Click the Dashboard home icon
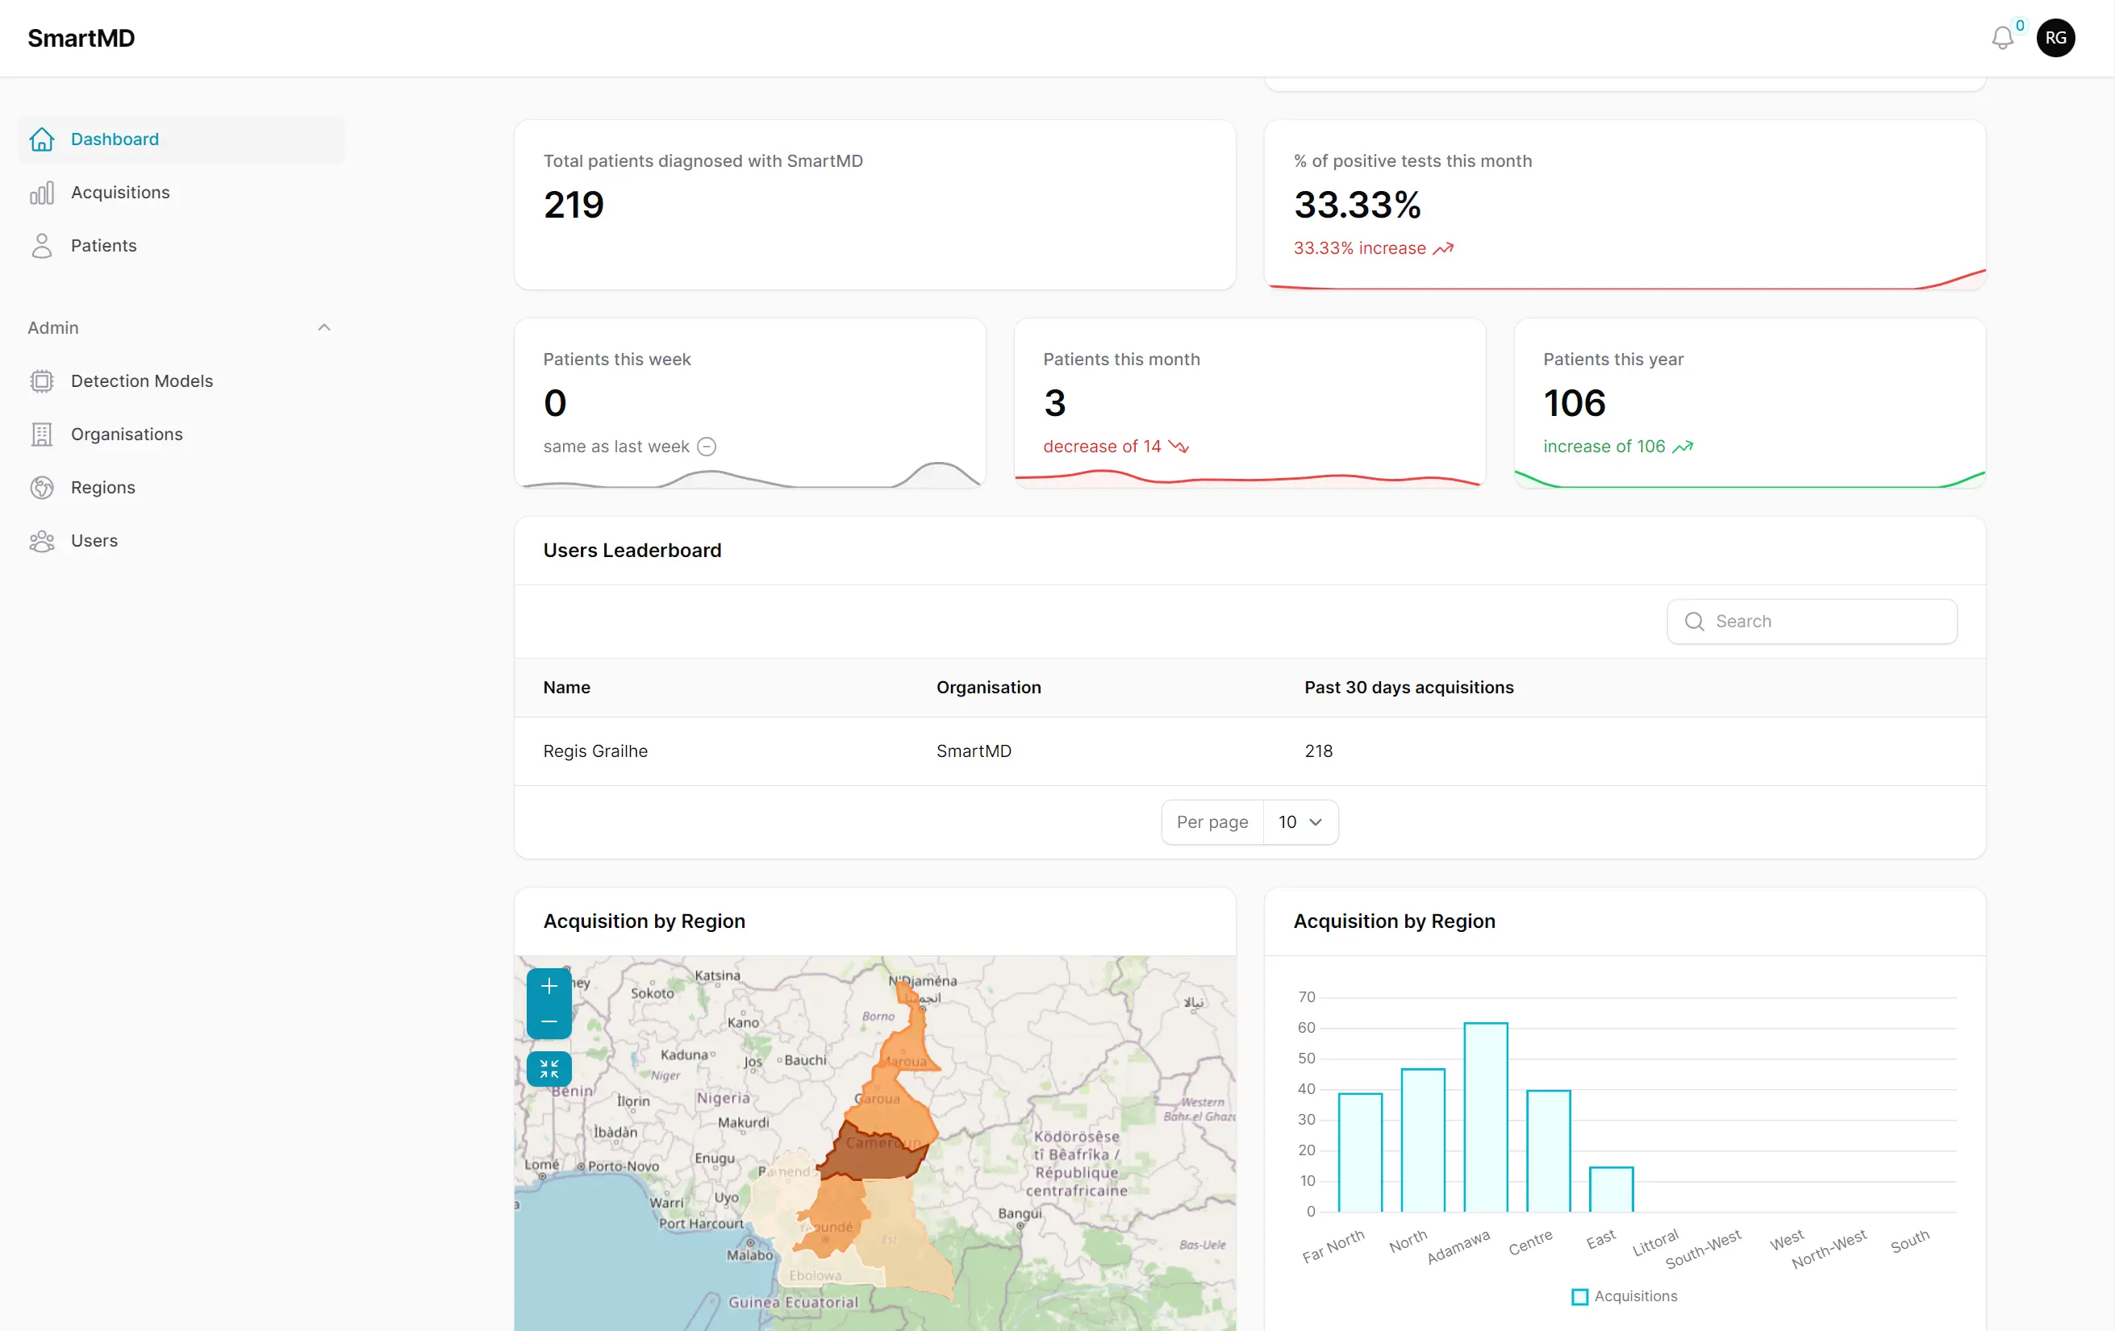The width and height of the screenshot is (2115, 1331). point(41,139)
